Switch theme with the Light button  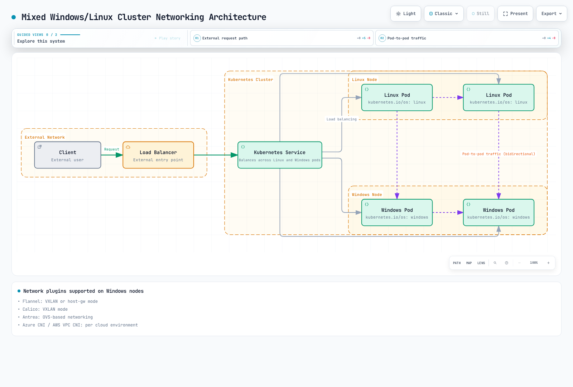pos(406,14)
